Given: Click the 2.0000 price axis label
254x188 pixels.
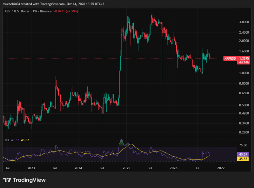Looking at the screenshot, I should click(x=244, y=41).
